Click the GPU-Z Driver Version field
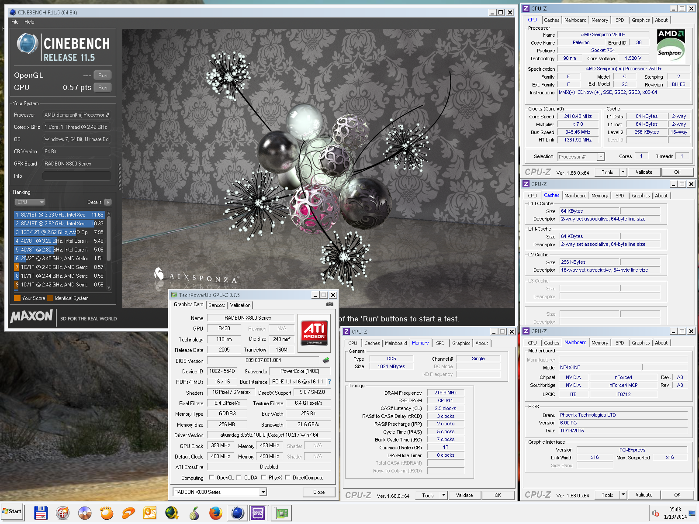This screenshot has width=699, height=524. click(269, 435)
